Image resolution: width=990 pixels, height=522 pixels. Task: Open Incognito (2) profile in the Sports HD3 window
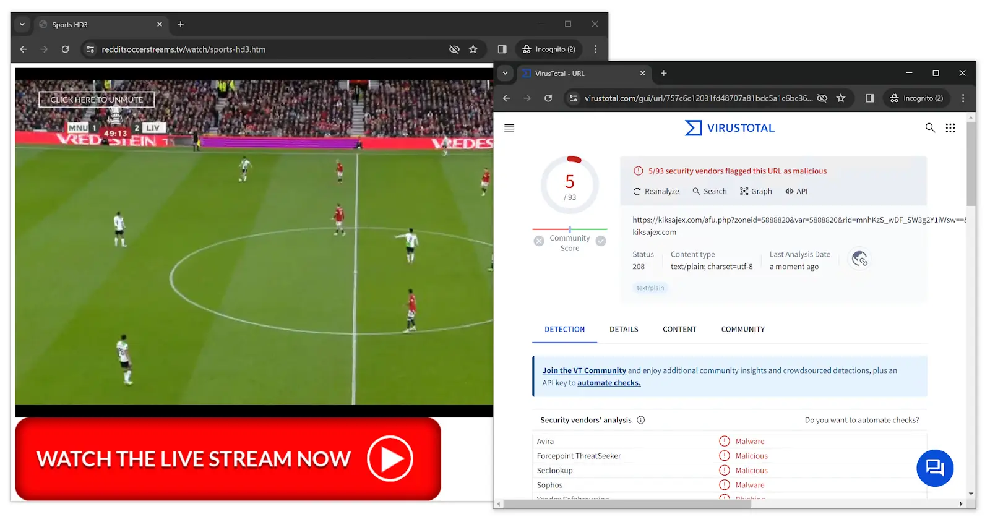549,49
